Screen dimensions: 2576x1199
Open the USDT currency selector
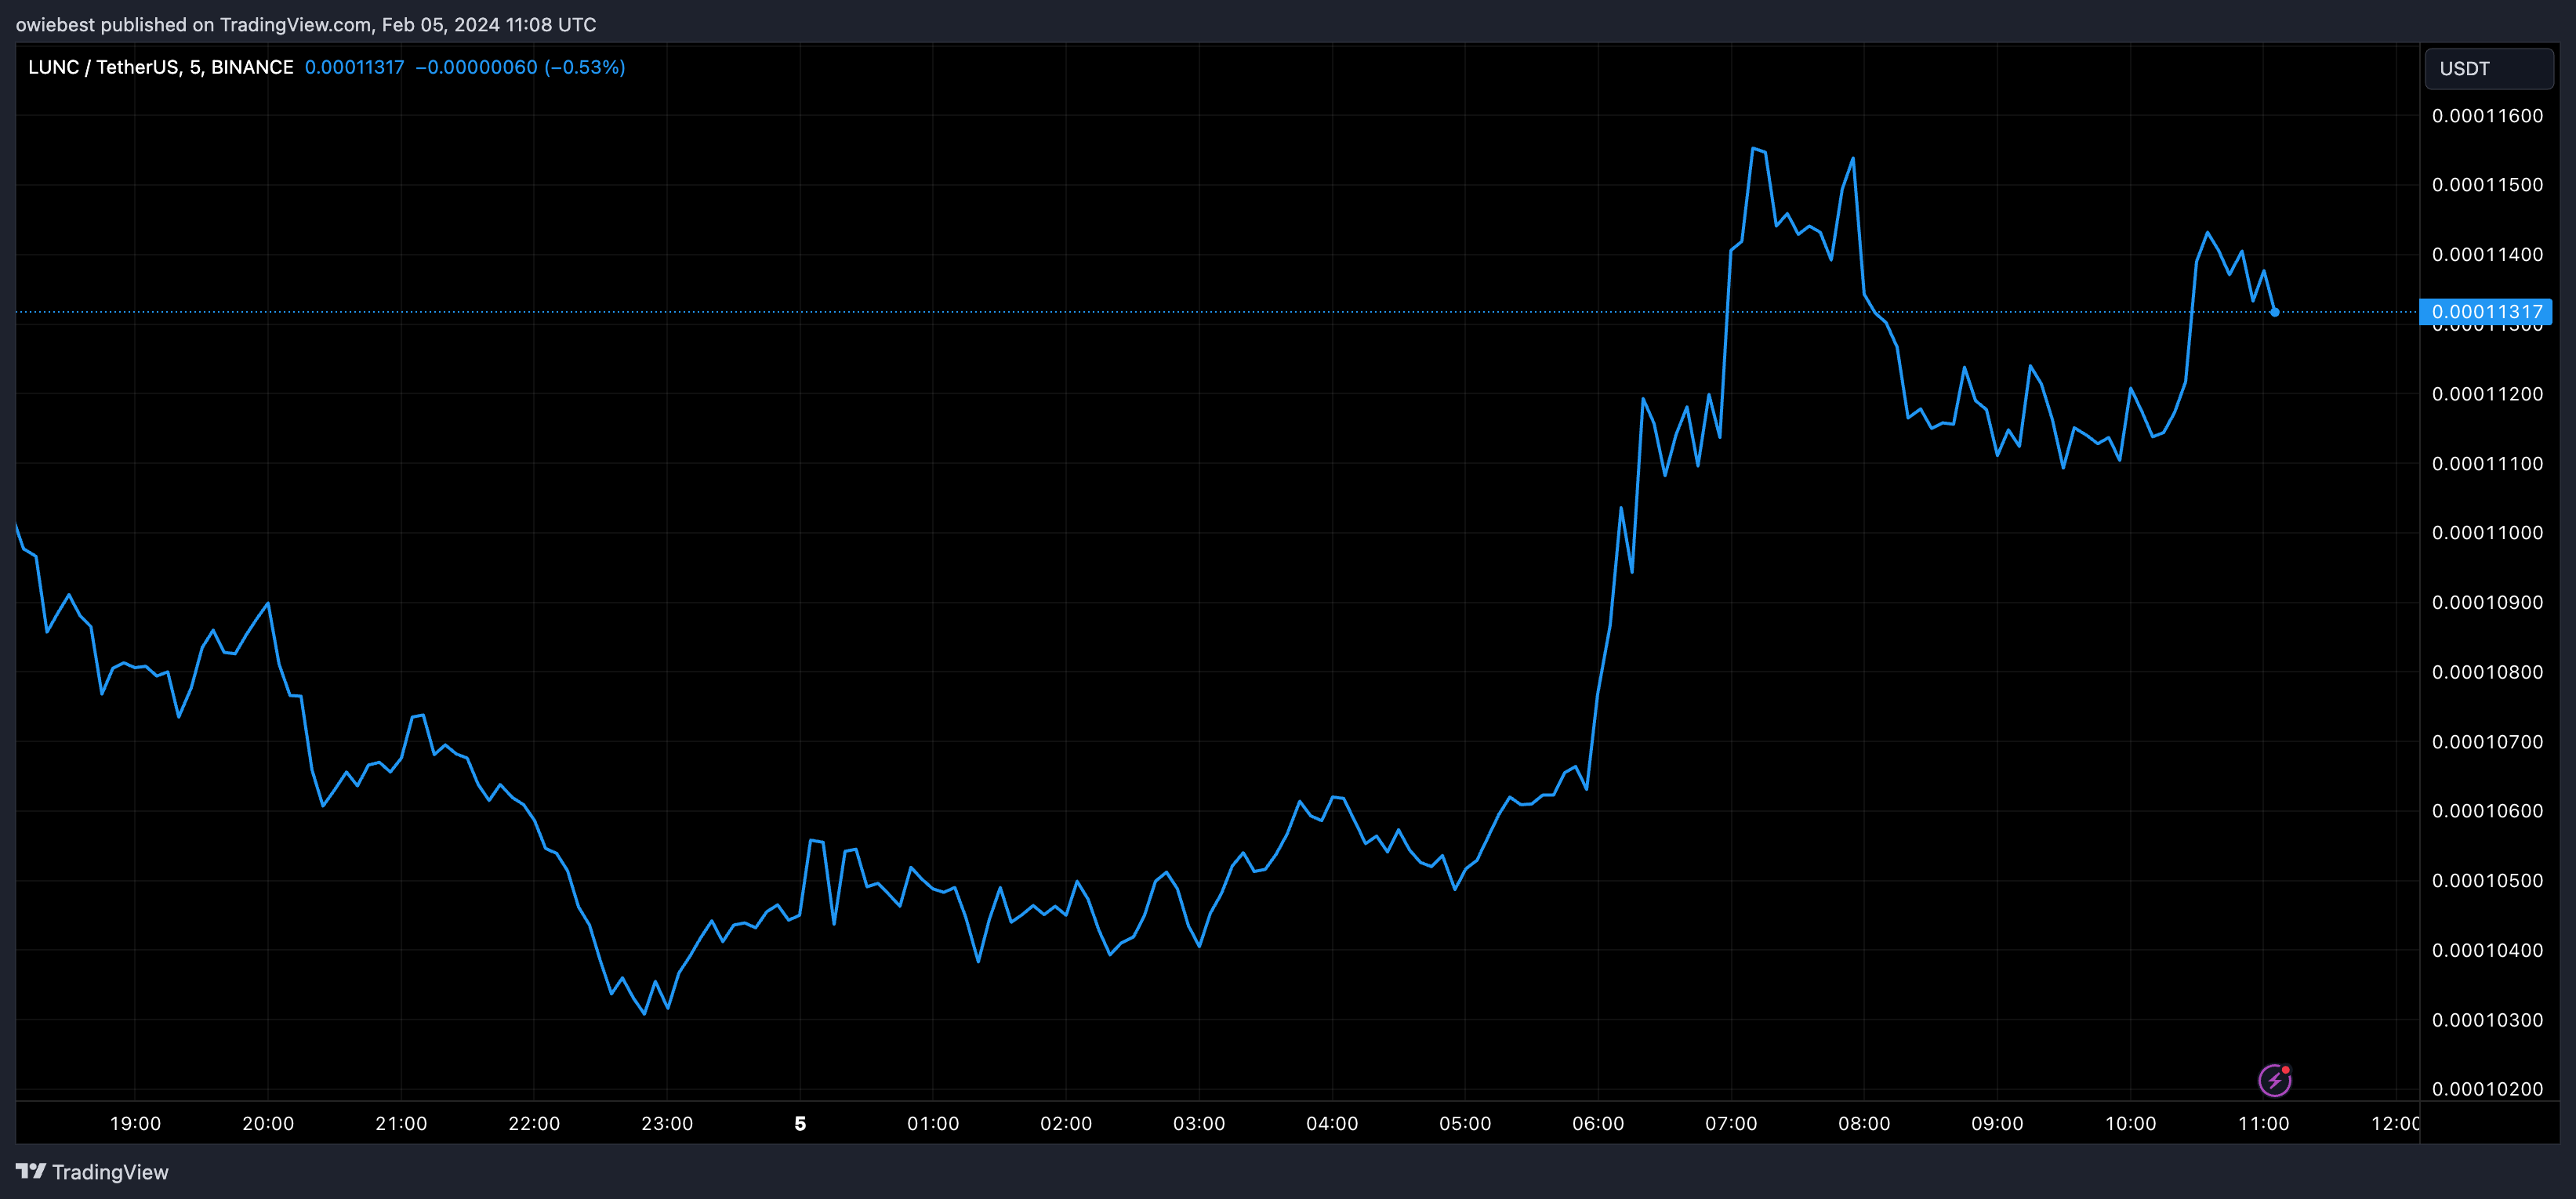(2488, 69)
